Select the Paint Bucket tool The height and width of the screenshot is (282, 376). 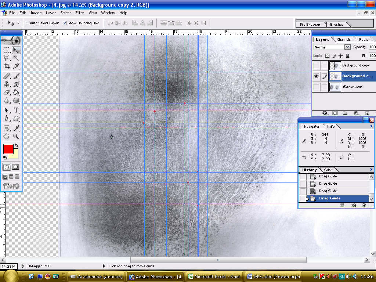pyautogui.click(x=16, y=93)
